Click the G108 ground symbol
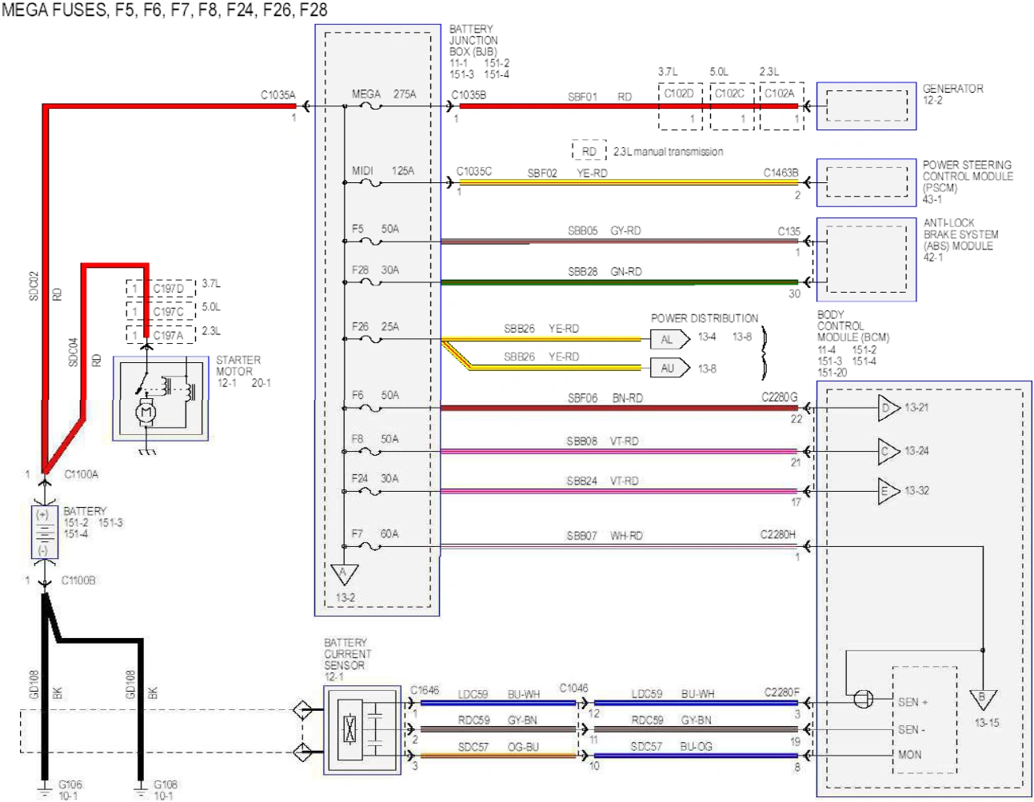The width and height of the screenshot is (1034, 802). point(141,792)
